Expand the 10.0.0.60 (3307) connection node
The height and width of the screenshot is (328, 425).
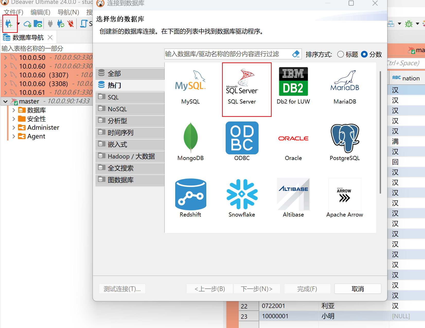pos(6,75)
